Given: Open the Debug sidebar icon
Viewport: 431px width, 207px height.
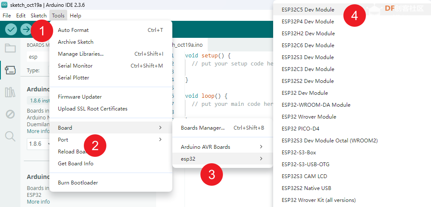Looking at the screenshot, I should (x=10, y=114).
